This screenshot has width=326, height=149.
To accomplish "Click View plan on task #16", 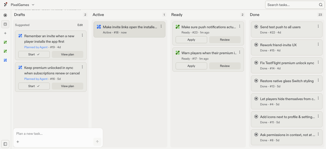I will [68, 86].
